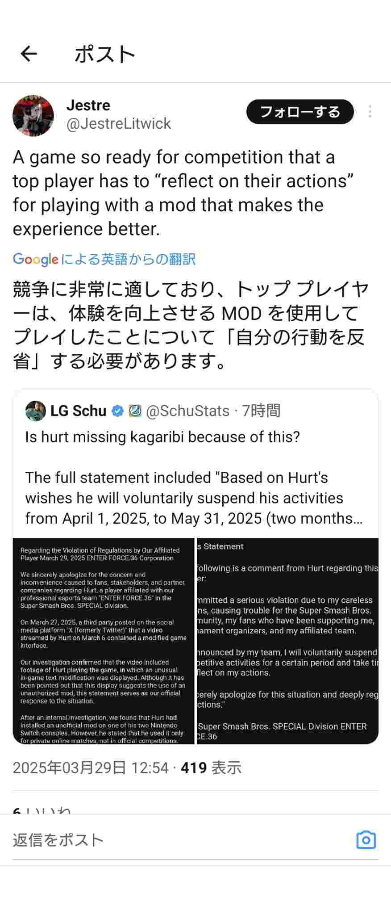Click the 7時間 quoted post time
This screenshot has width=391, height=915.
point(261,411)
